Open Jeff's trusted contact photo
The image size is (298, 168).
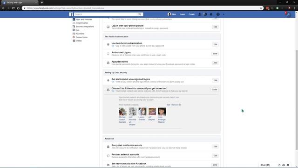[152, 112]
